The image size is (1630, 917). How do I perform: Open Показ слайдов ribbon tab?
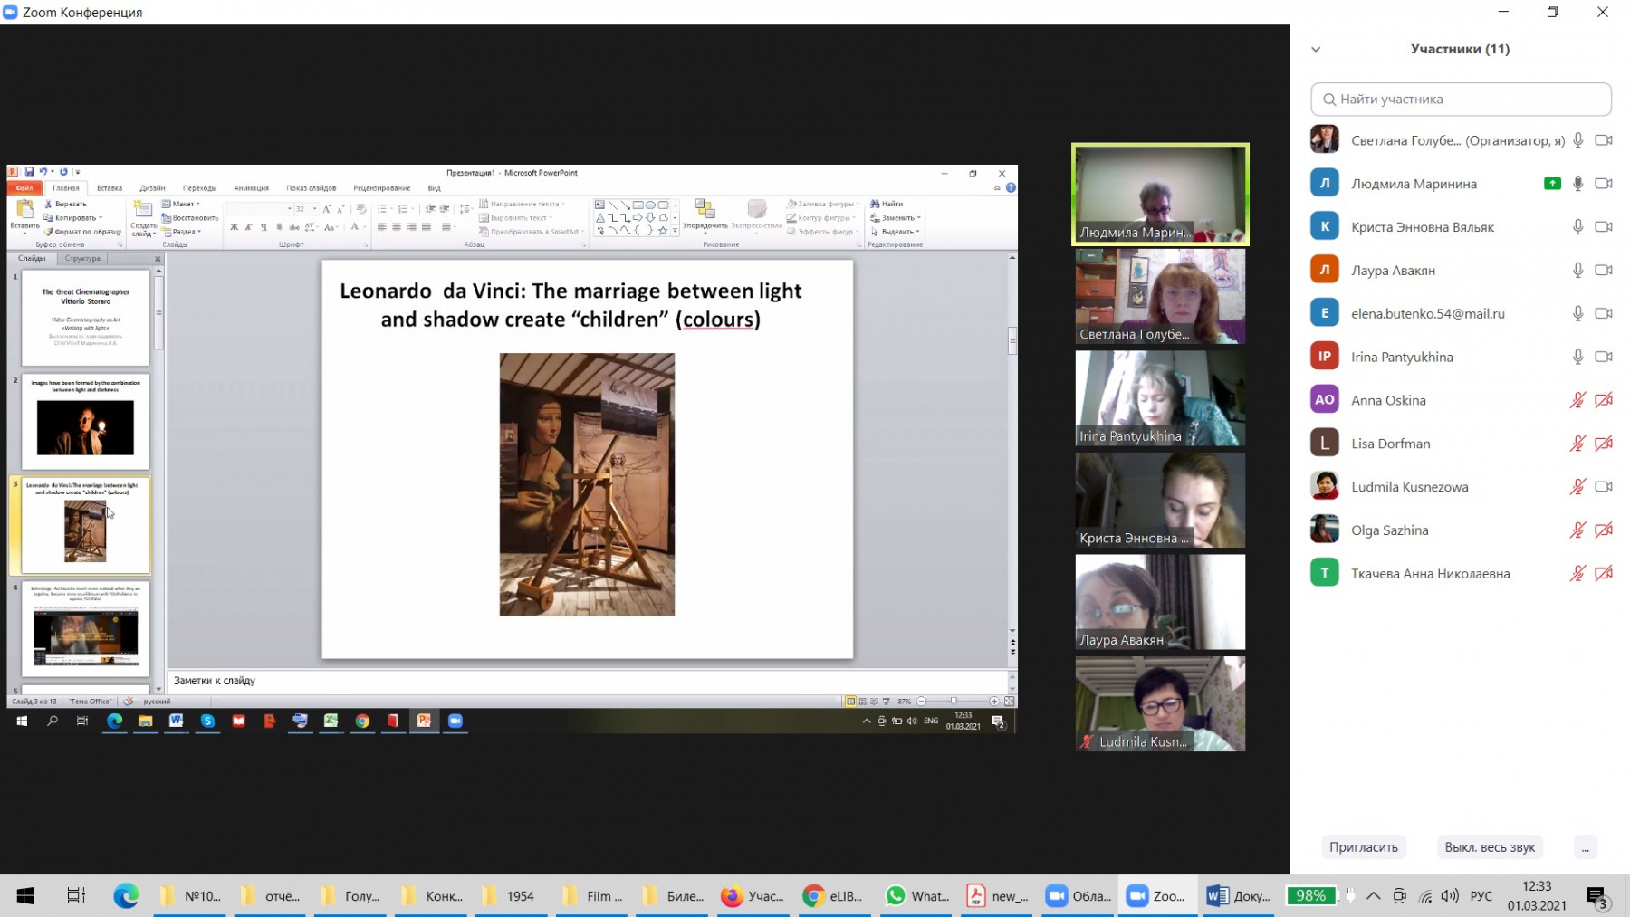pyautogui.click(x=311, y=188)
